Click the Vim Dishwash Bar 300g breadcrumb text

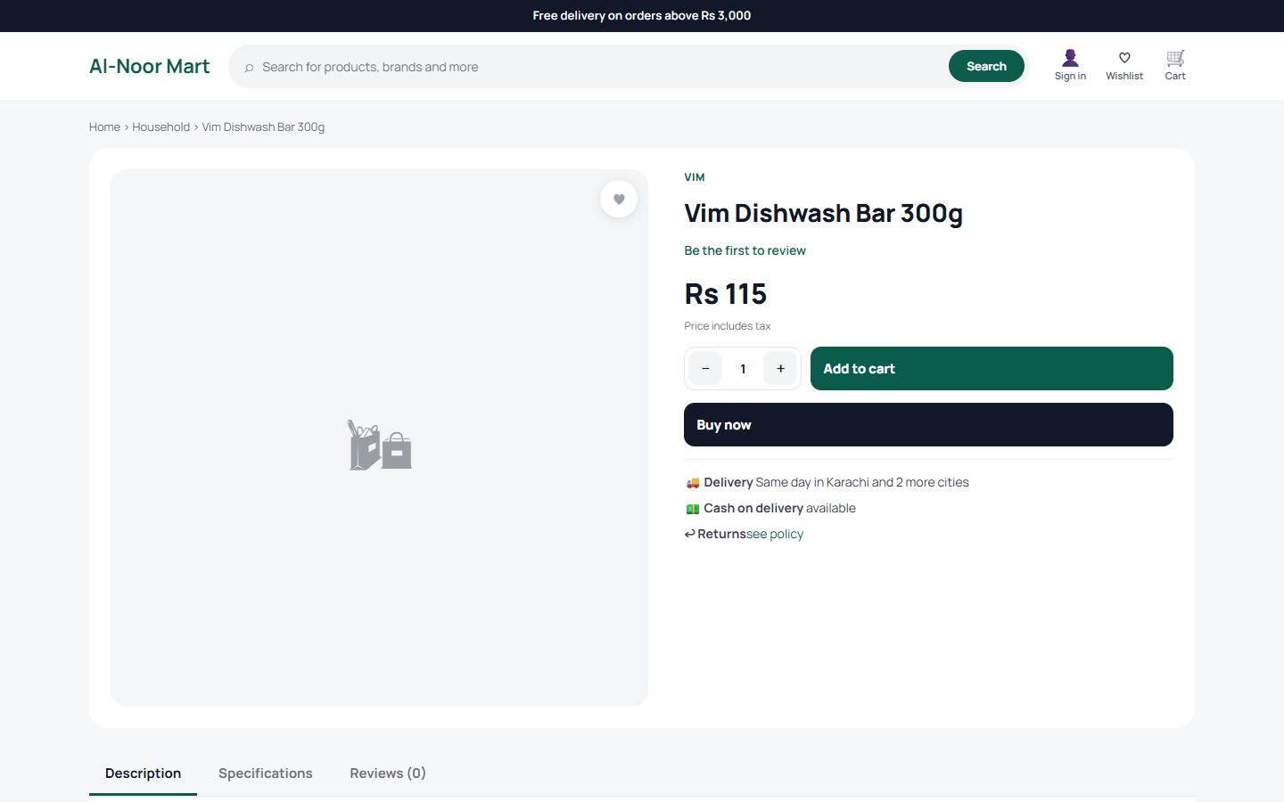click(x=263, y=127)
